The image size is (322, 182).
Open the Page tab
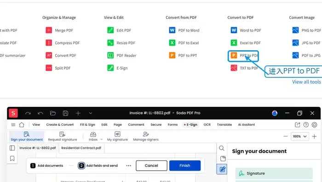click(x=118, y=124)
